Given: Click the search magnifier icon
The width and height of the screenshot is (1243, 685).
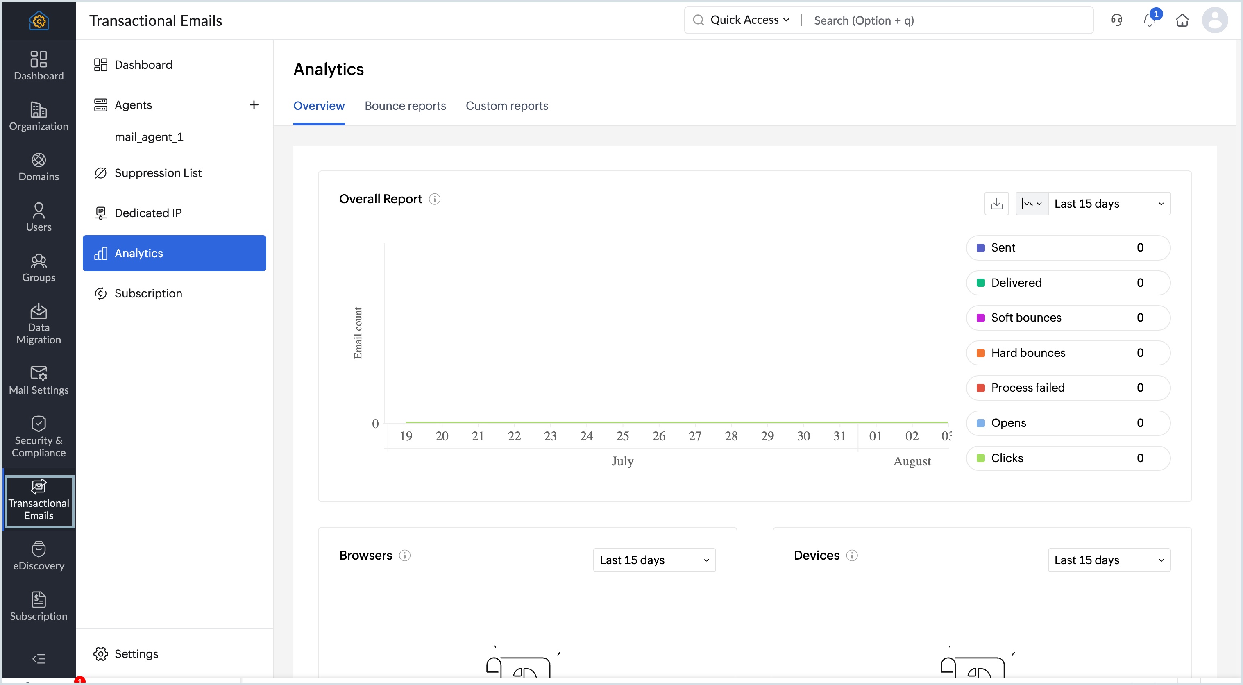Looking at the screenshot, I should point(698,20).
